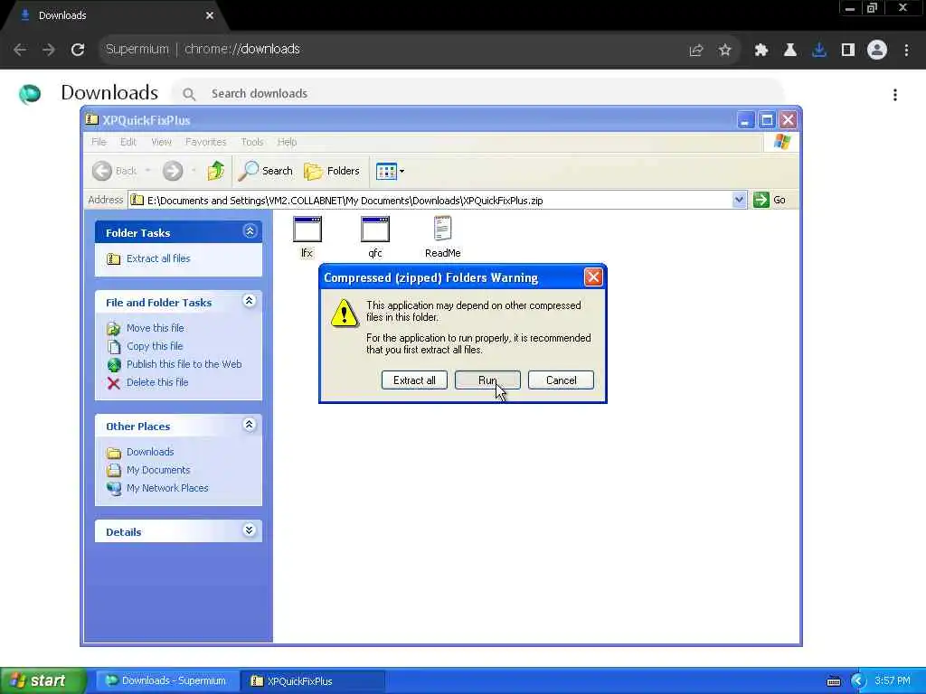
Task: Collapse the Other Places panel
Action: pyautogui.click(x=250, y=425)
